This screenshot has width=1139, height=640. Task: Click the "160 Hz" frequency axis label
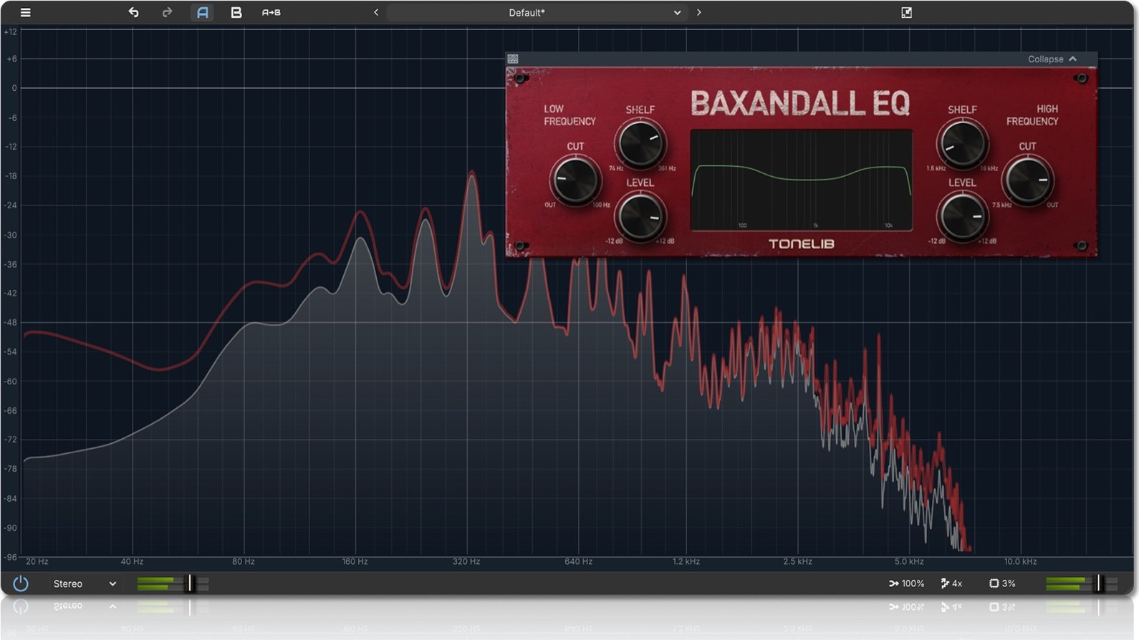tap(355, 561)
